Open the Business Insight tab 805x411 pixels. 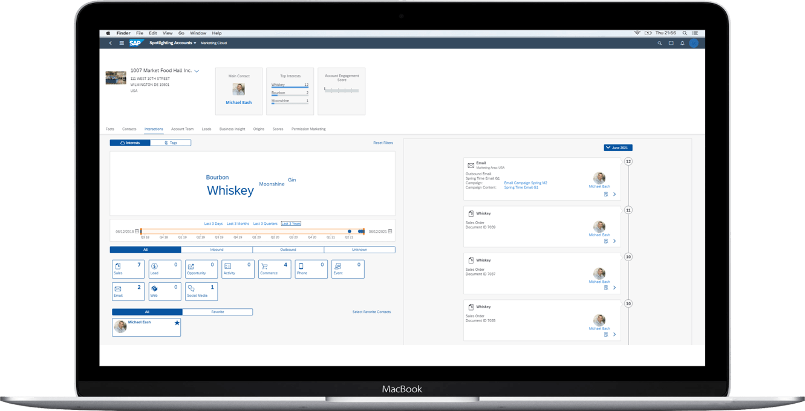[x=232, y=129]
